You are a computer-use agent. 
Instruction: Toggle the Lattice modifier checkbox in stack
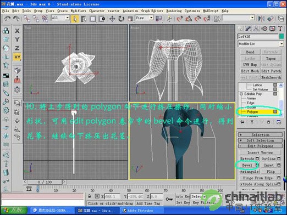(275, 85)
